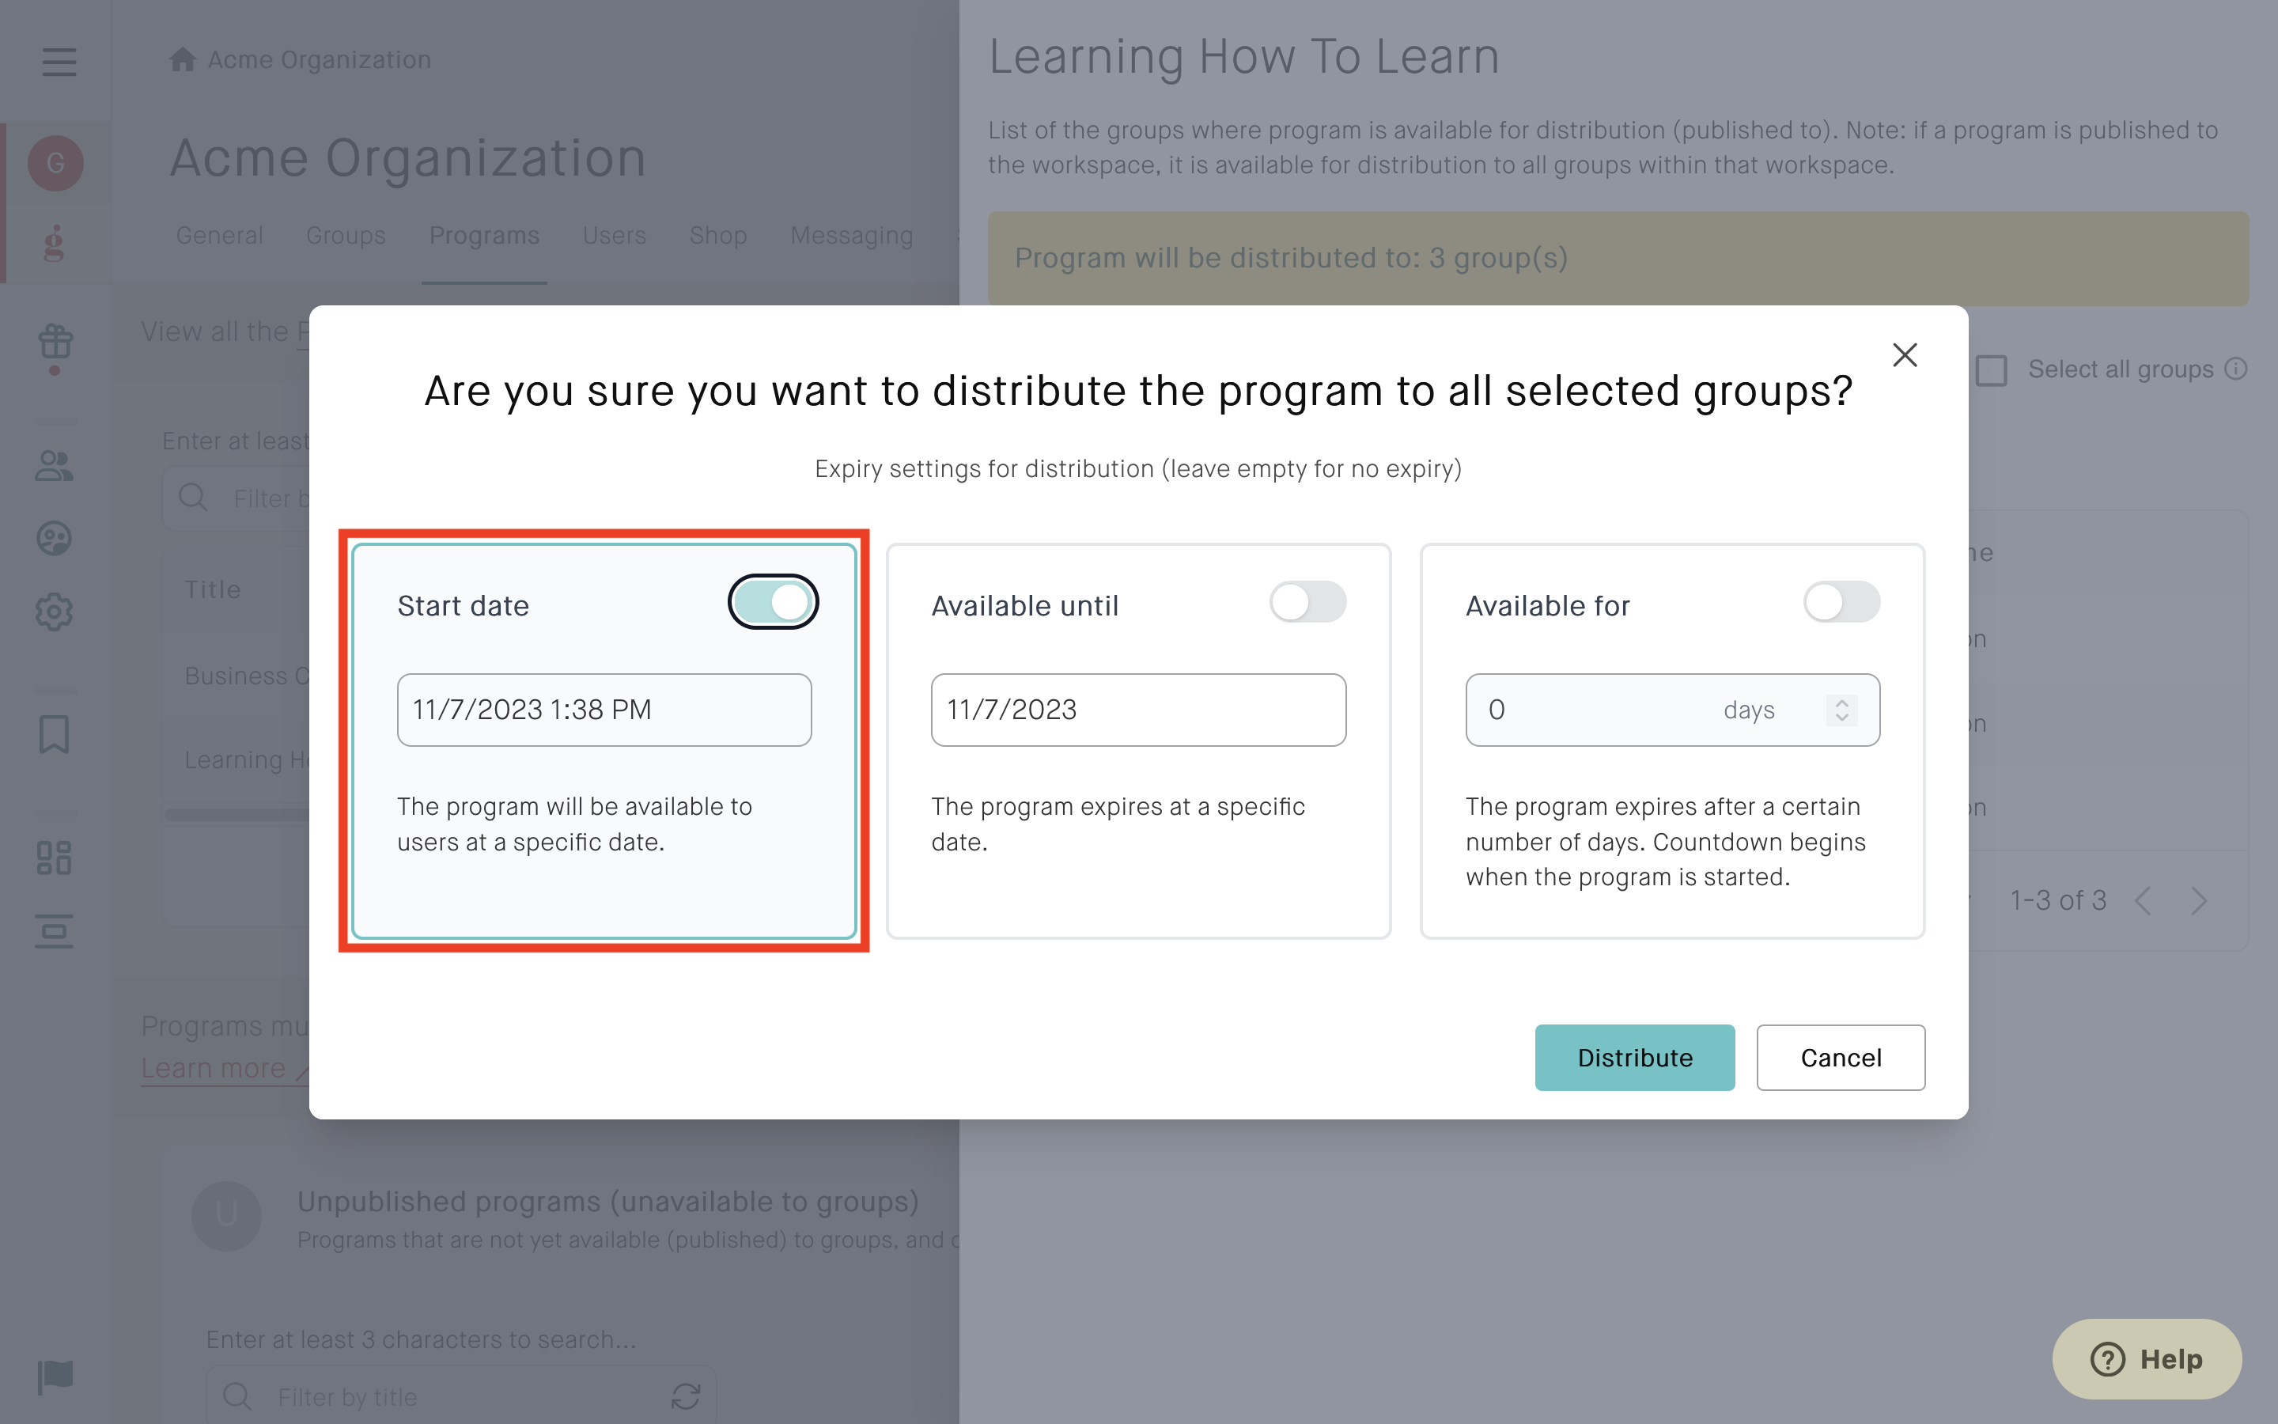Switch to the Users tab

[x=614, y=234]
